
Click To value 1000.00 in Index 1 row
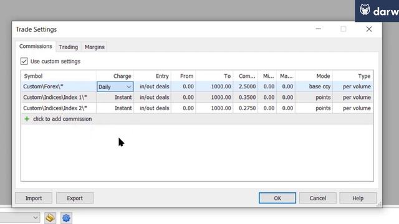(221, 97)
